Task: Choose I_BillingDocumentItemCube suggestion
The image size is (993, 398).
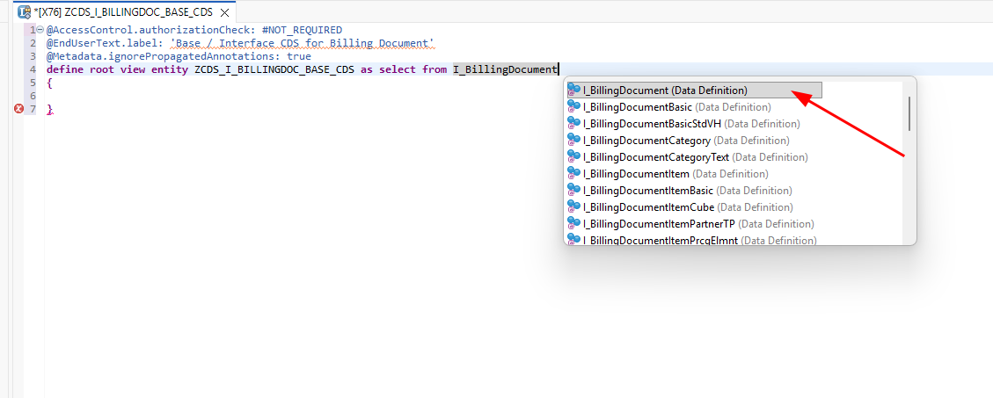Action: pos(689,207)
